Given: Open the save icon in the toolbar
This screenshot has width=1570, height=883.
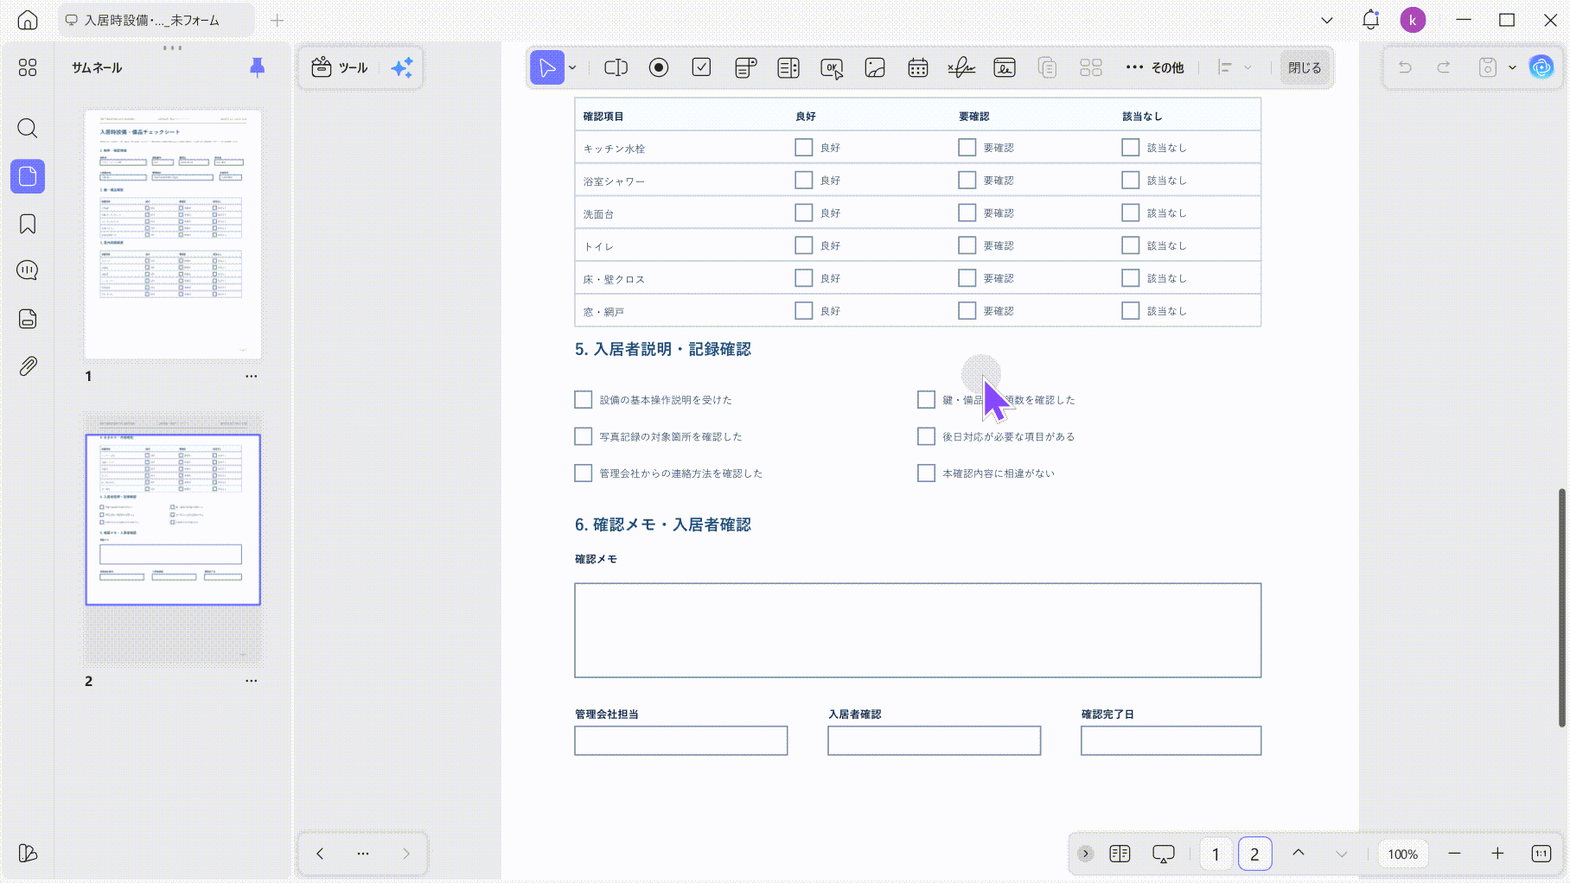Looking at the screenshot, I should 1487,67.
